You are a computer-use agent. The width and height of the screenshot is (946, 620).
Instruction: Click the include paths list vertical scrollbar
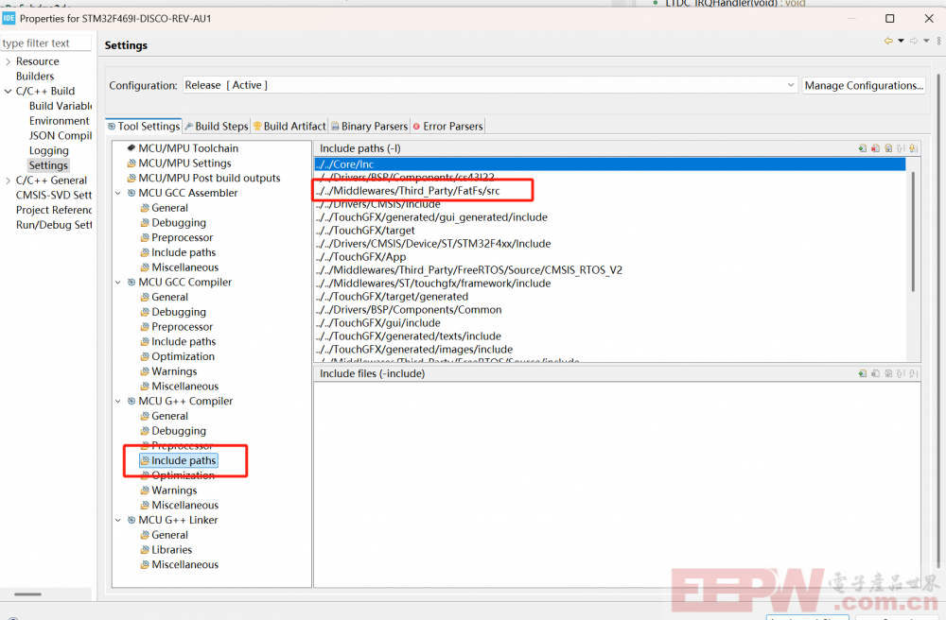[913, 232]
